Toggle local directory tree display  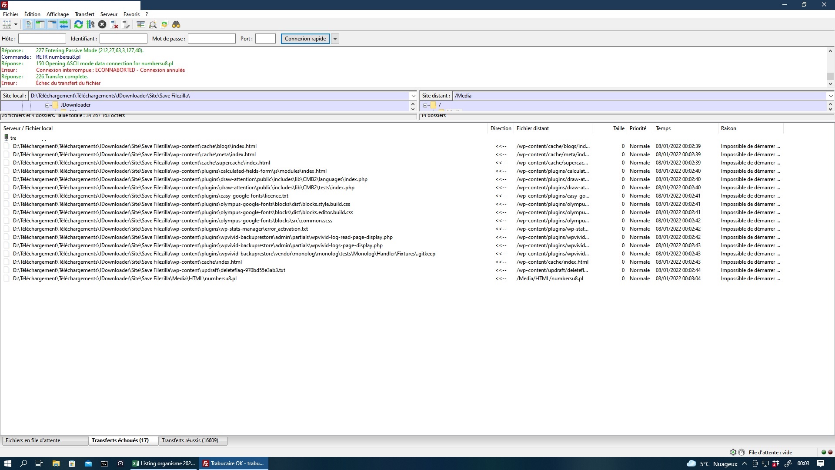coord(40,24)
